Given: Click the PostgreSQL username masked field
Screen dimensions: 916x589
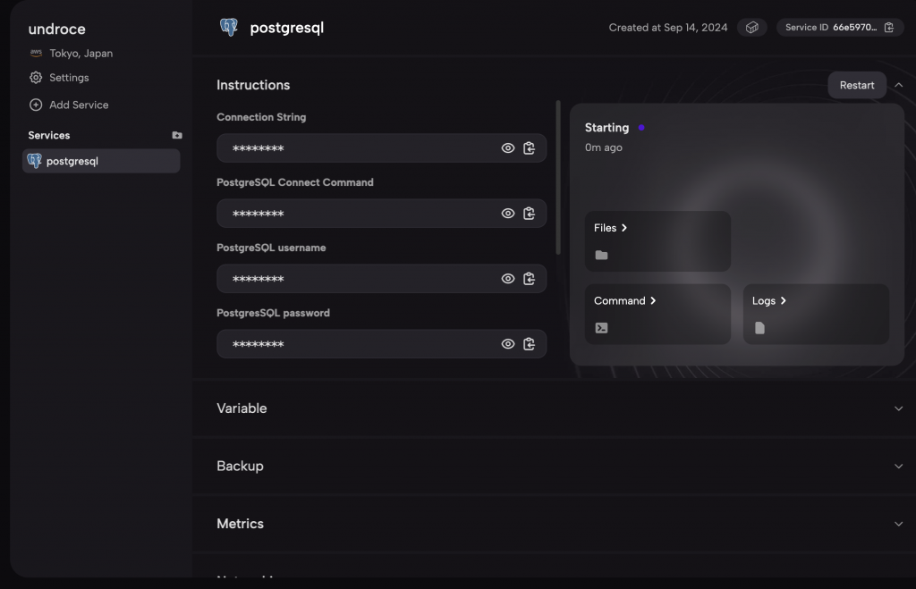Looking at the screenshot, I should click(381, 279).
